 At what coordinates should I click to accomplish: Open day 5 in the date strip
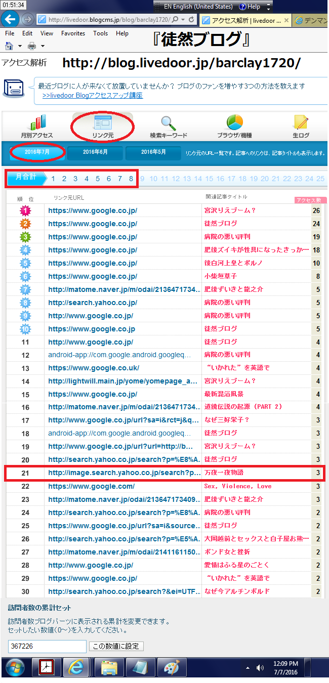pyautogui.click(x=97, y=179)
